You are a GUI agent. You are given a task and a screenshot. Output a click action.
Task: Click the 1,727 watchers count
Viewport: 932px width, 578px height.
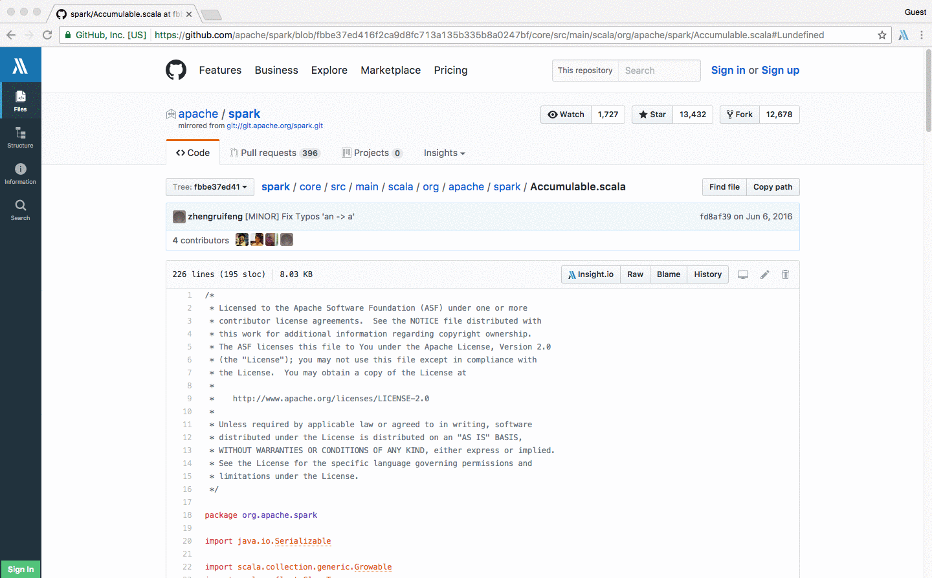608,115
